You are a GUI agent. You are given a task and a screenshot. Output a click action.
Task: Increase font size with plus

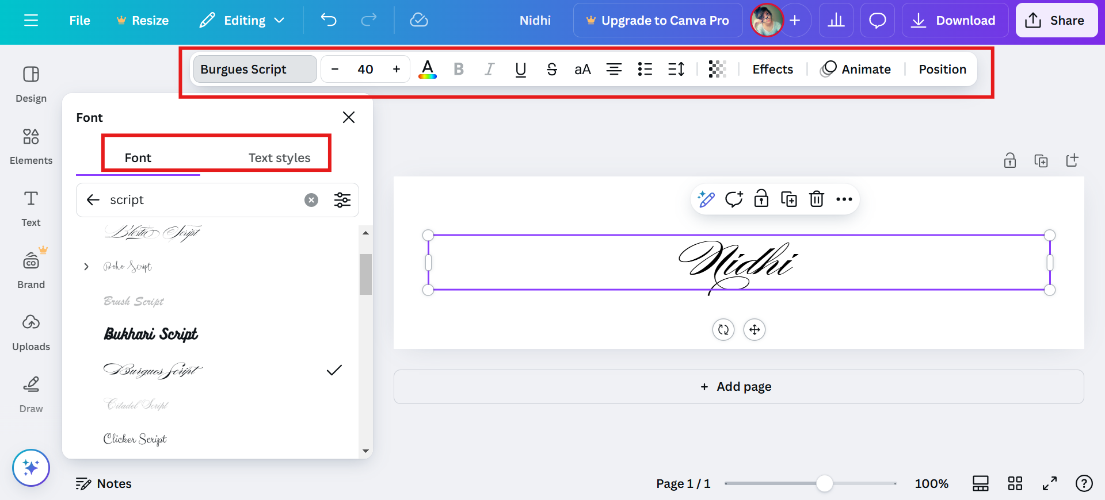(397, 70)
